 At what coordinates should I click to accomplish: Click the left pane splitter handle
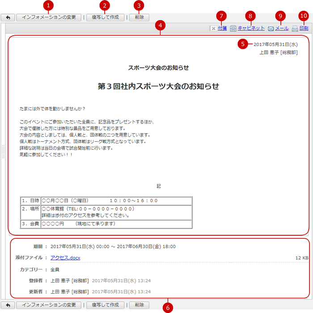(x=4, y=152)
